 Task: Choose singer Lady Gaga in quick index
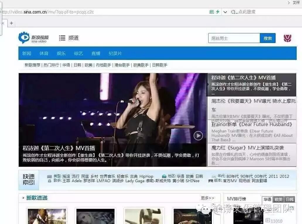pos(135,181)
